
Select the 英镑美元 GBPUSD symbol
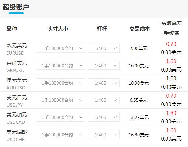coord(17,66)
